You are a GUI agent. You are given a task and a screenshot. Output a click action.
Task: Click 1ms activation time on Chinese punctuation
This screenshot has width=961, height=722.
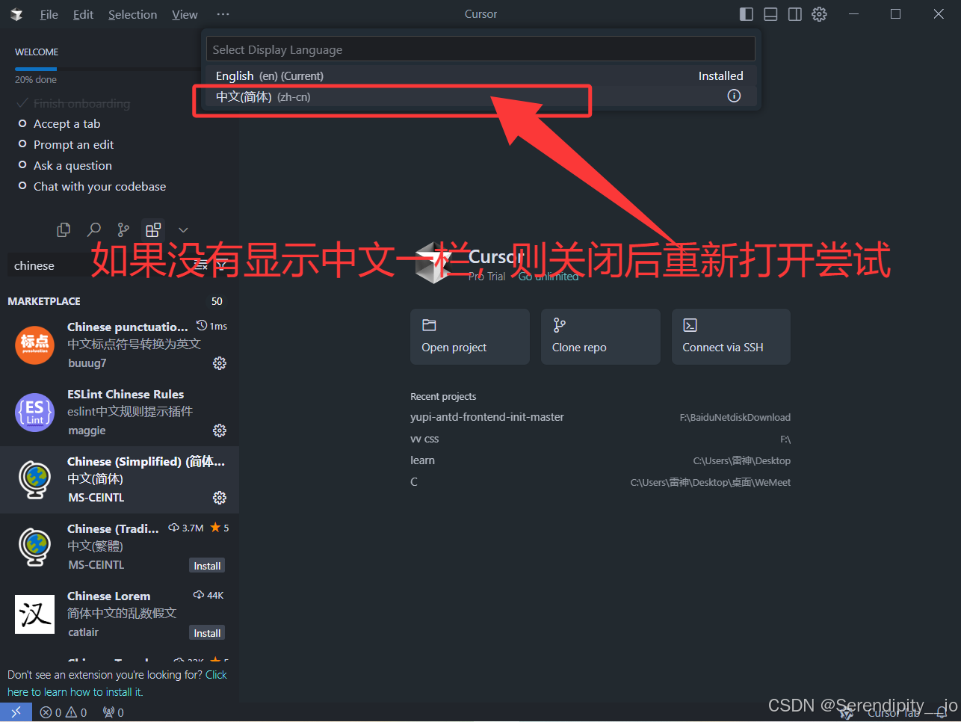[x=212, y=326]
